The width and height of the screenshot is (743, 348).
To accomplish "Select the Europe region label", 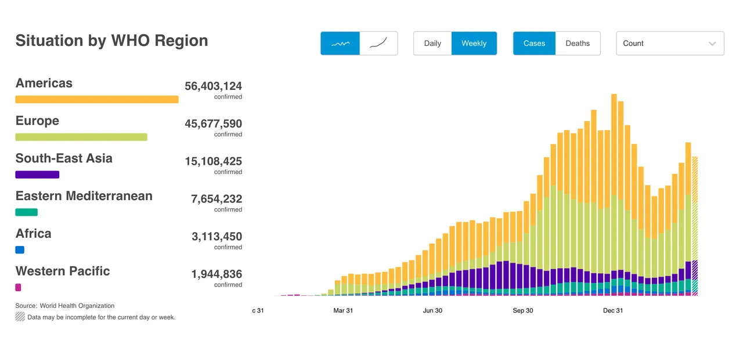I will (37, 121).
